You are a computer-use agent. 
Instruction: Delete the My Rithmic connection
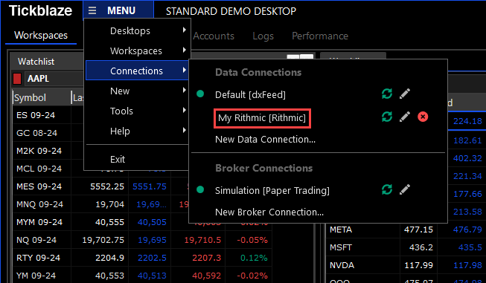[423, 117]
